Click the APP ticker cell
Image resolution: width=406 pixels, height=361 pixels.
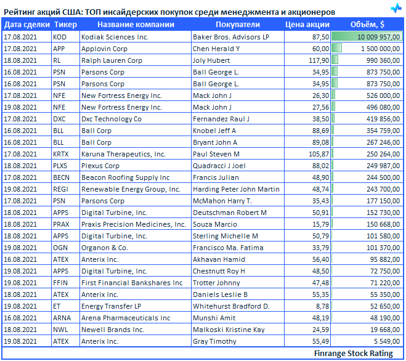click(65, 49)
